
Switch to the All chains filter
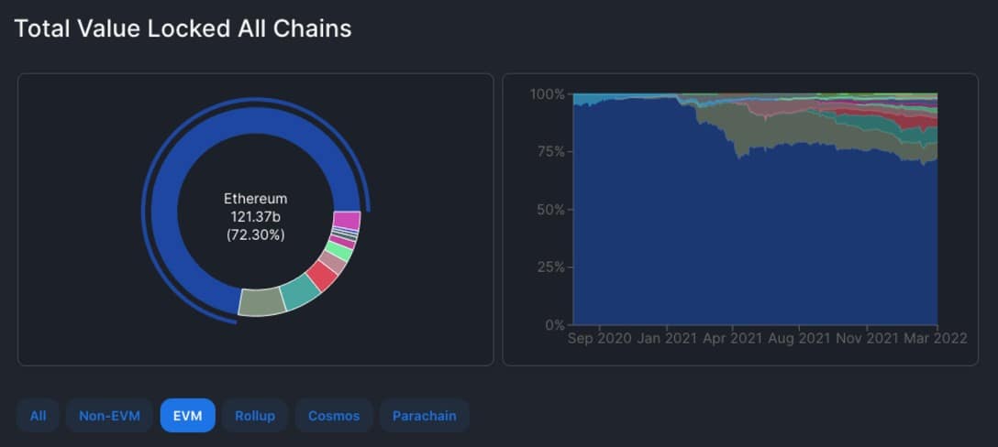[38, 415]
